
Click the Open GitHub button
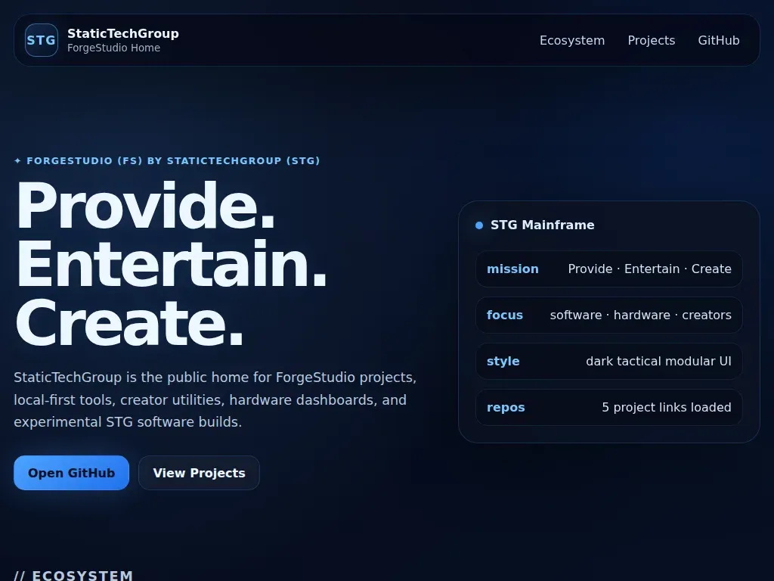[72, 473]
